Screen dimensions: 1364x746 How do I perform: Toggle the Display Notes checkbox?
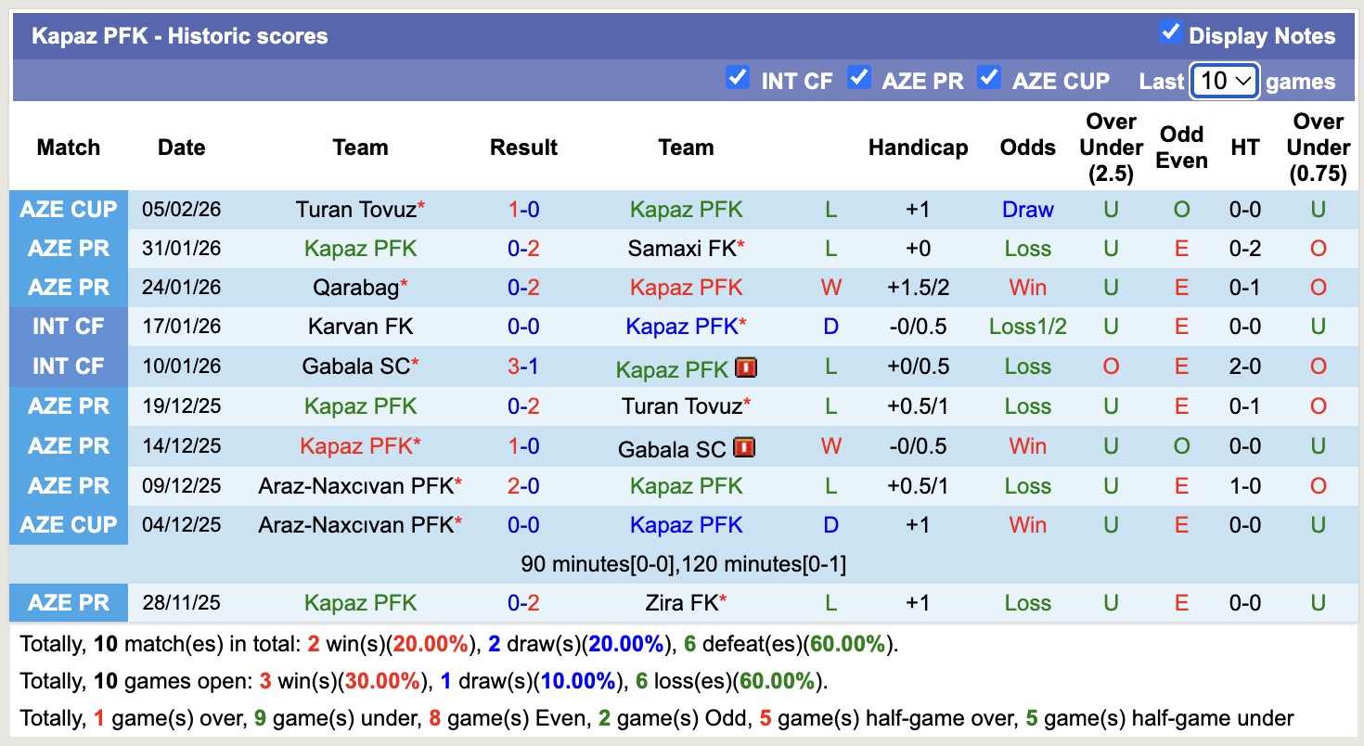(x=1170, y=33)
